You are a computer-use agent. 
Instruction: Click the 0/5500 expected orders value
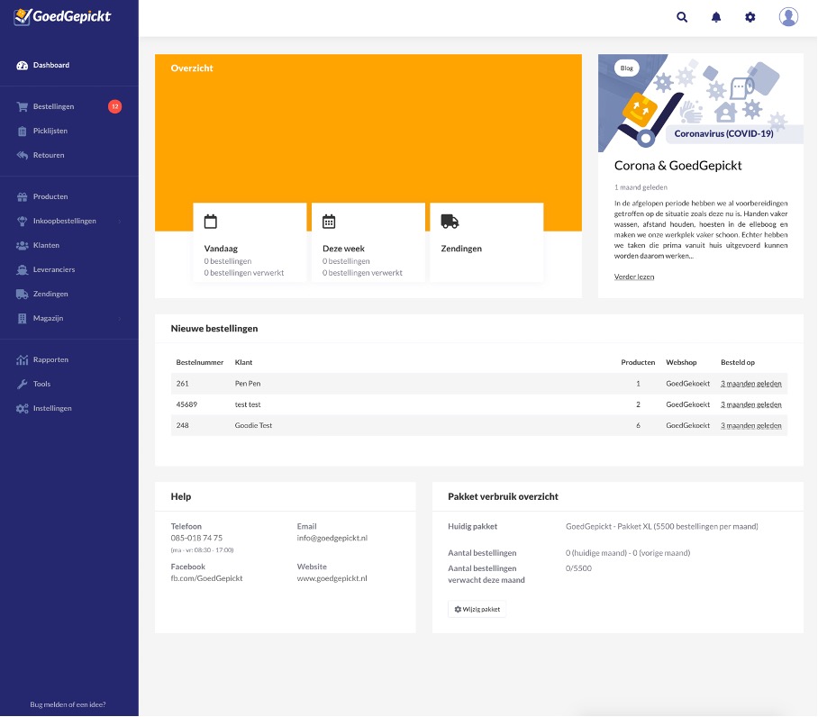578,568
